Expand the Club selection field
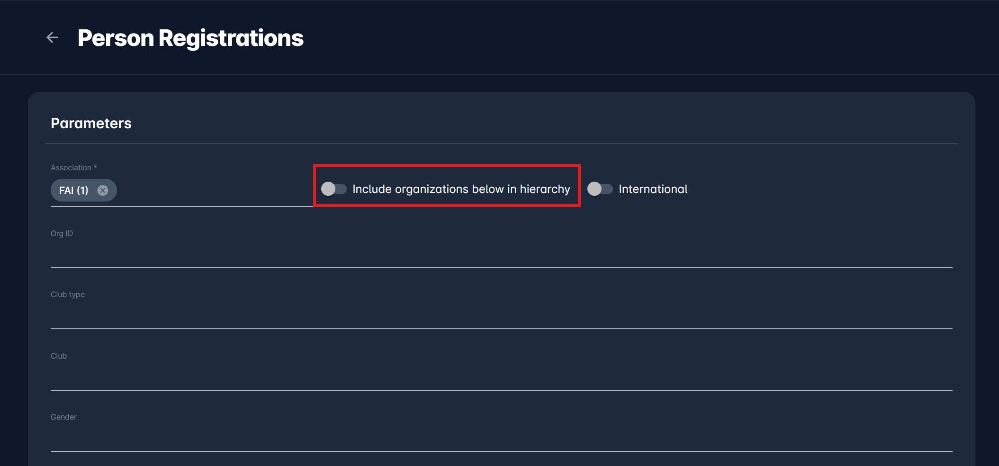Image resolution: width=999 pixels, height=466 pixels. (501, 378)
